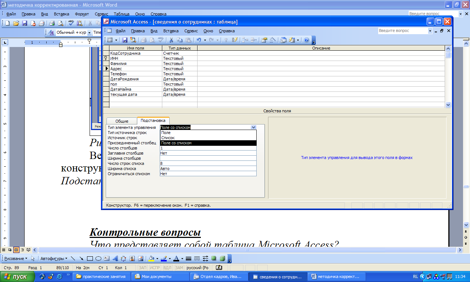This screenshot has width=470, height=282.
Task: Open Indexes lightning icon in Access toolbar
Action: point(235,40)
